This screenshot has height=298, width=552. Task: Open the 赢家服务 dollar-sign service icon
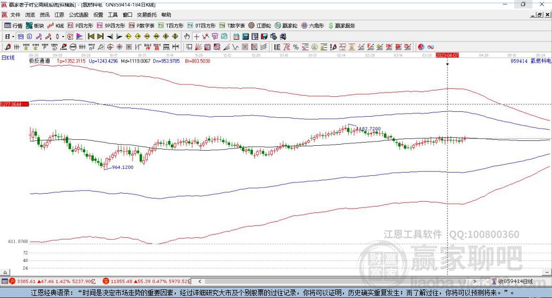341,26
